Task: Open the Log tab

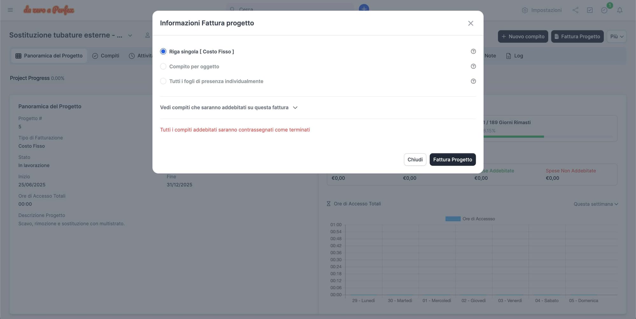Action: 514,56
